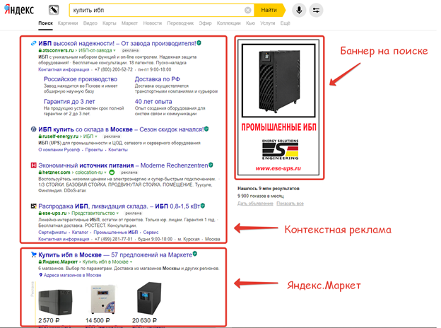441x328 pixels.
Task: Expand dropdown arrow after ИБП-от-завода
Action: 114,51
